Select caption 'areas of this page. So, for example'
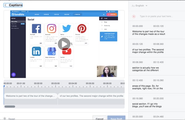Screen dimensions: 185x120 (x=147, y=87)
